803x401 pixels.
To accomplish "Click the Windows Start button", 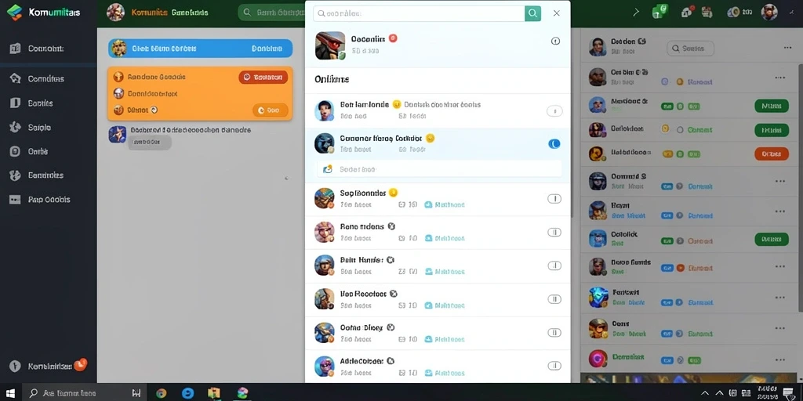I will (10, 393).
